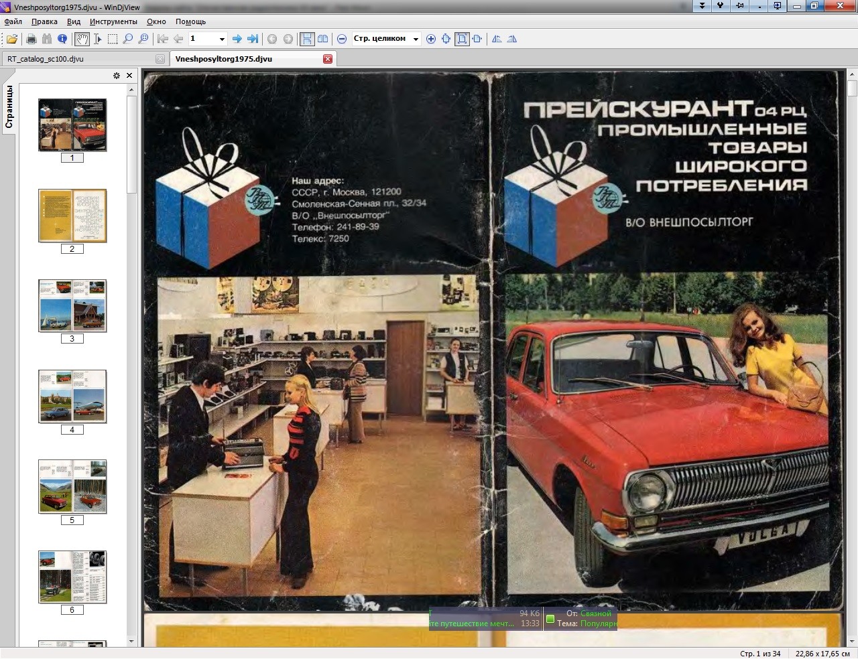
Task: Close the thumbnails side panel
Action: (x=129, y=75)
